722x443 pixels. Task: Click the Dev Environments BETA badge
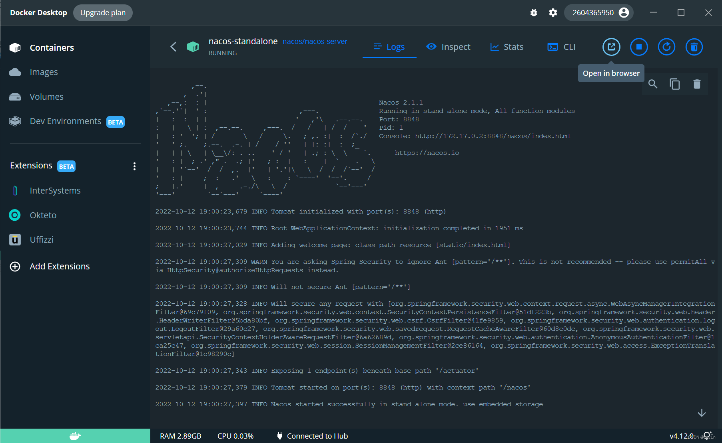tap(116, 122)
